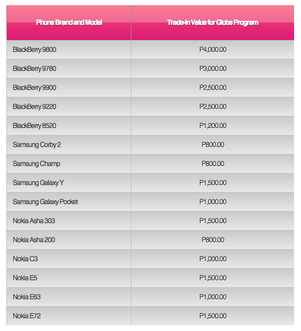Viewport: 301px width, 331px height.
Task: Click the P4,000.00 trade-in value
Action: (213, 50)
